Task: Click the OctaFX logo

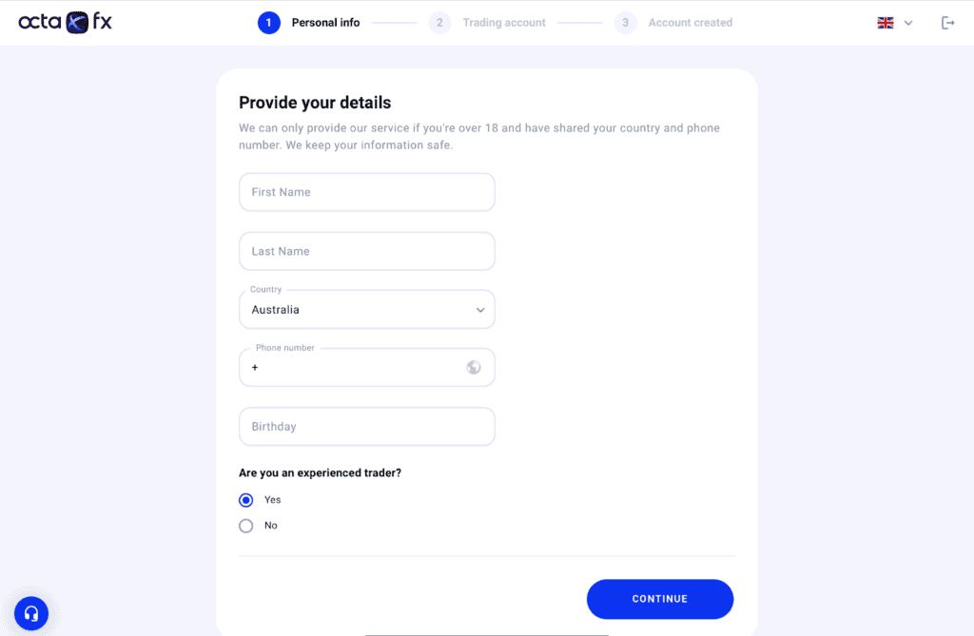Action: [66, 23]
